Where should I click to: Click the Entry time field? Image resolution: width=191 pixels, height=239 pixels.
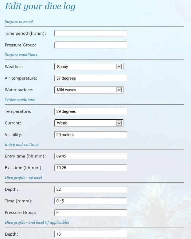pos(91,156)
